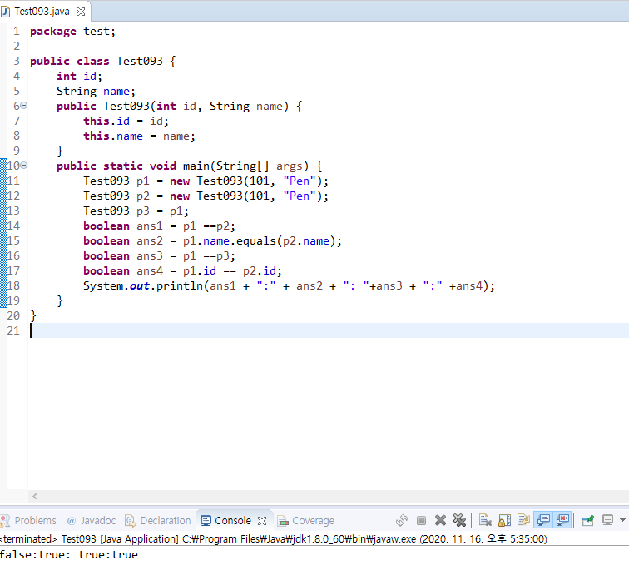The width and height of the screenshot is (629, 585).
Task: Click 'public class Test093 {' on line 3
Action: coord(102,61)
